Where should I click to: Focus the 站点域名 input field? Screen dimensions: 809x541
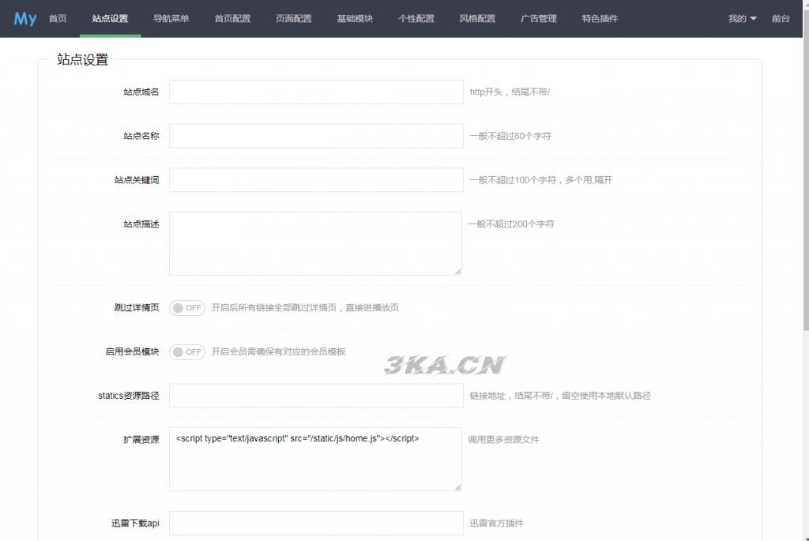316,92
